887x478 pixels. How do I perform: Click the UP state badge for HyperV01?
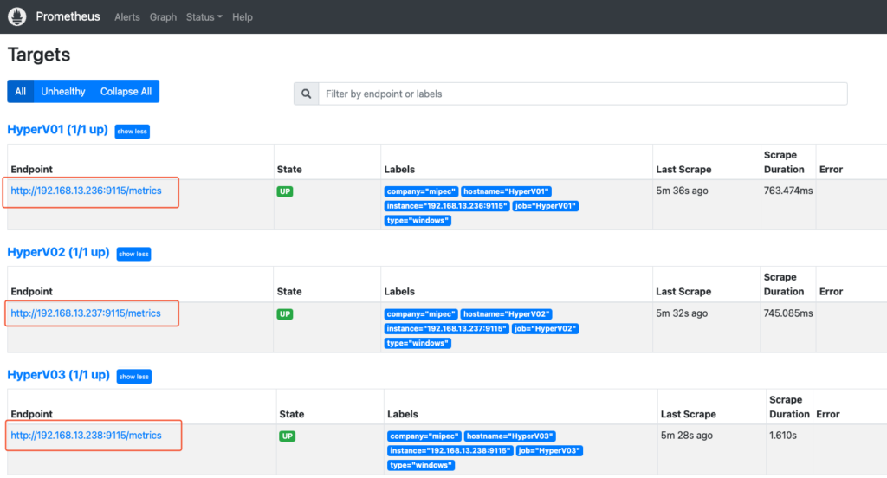[284, 191]
